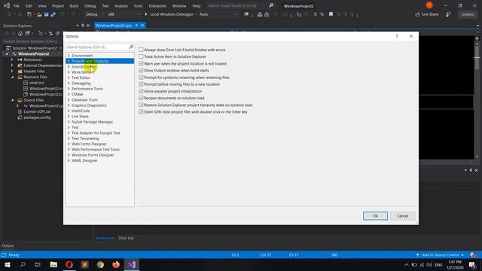482x271 pixels.
Task: Switch to WindowsProject2.cpp tab
Action: 114,26
